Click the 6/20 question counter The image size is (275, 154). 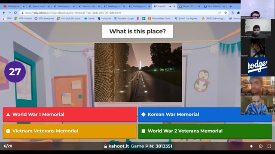(x=8, y=146)
